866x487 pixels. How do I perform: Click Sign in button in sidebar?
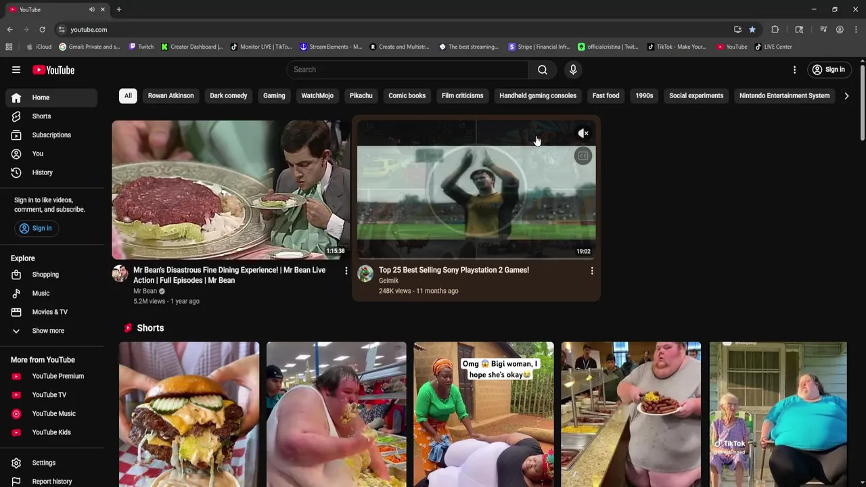35,228
